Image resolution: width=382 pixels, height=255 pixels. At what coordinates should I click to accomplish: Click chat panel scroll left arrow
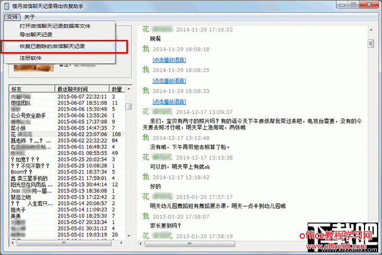point(141,243)
